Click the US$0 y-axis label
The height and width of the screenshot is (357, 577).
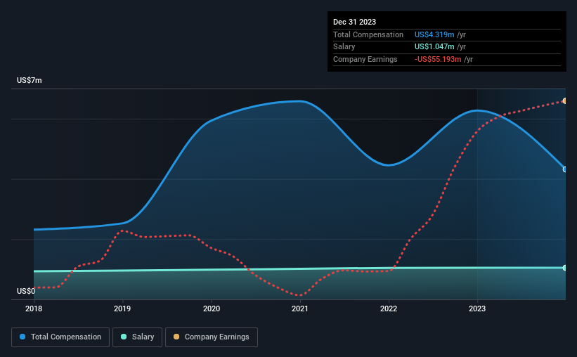26,291
